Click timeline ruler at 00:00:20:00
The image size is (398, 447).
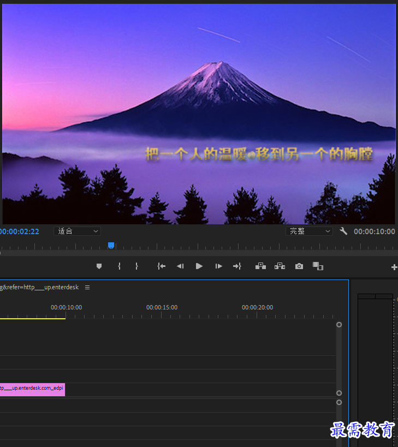click(x=257, y=308)
